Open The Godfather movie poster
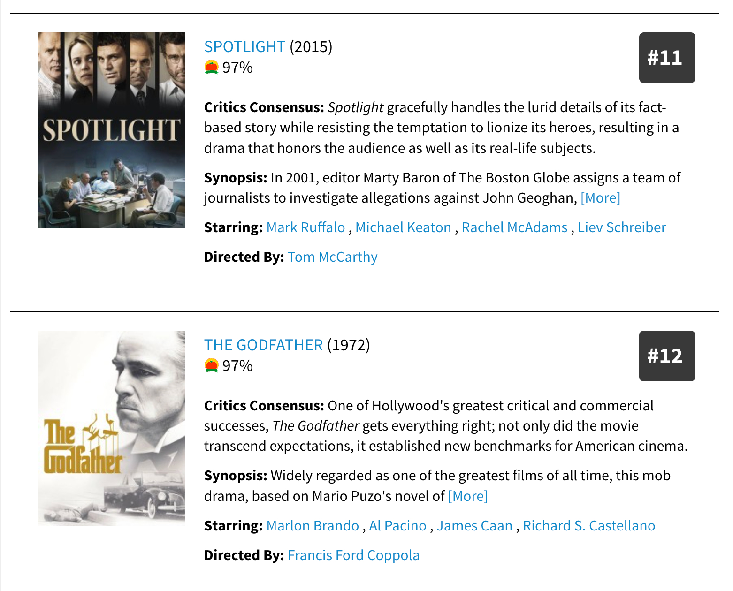733x591 pixels. pyautogui.click(x=112, y=428)
